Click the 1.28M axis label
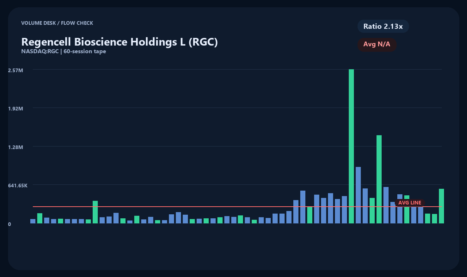The image size is (467, 277). coord(15,147)
